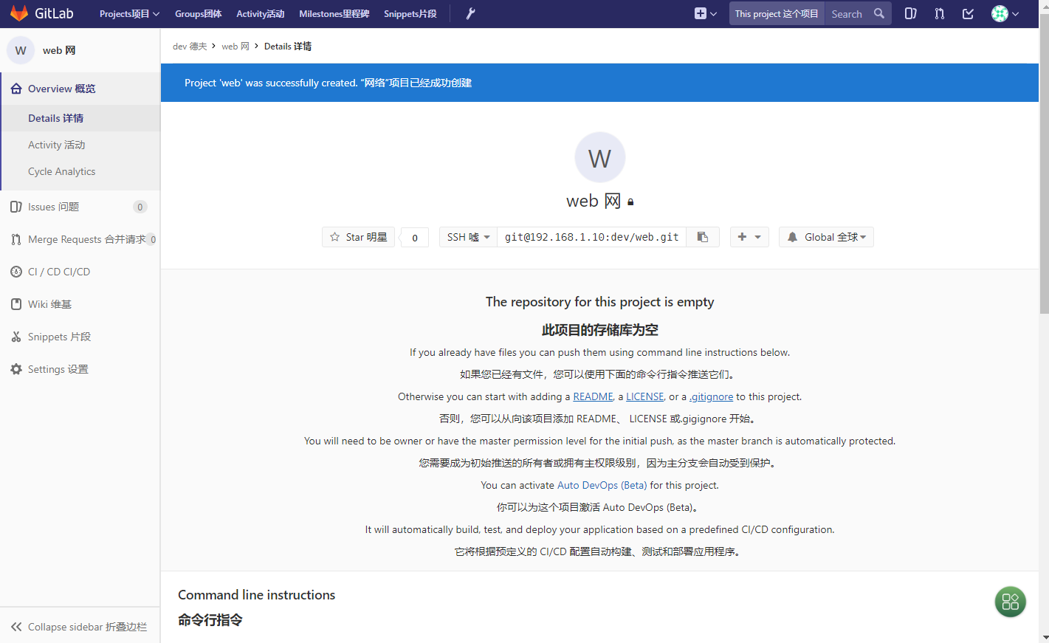Click the Issues count badge 0
The image size is (1049, 643).
(140, 207)
